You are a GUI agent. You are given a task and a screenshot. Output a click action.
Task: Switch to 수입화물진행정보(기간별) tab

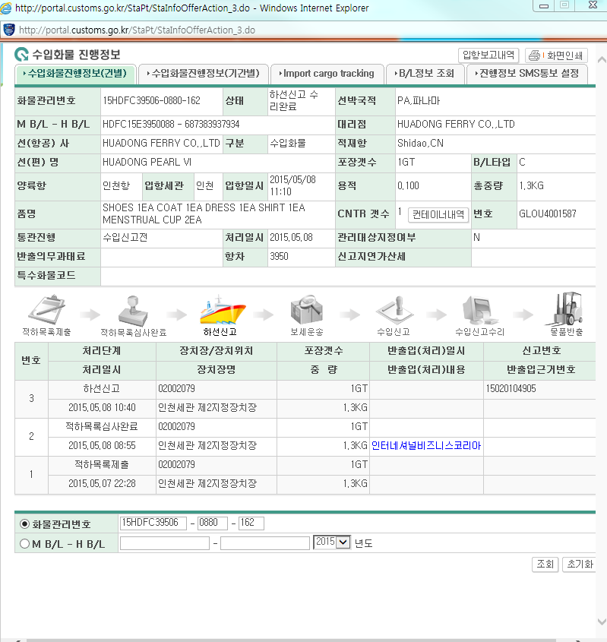[203, 74]
